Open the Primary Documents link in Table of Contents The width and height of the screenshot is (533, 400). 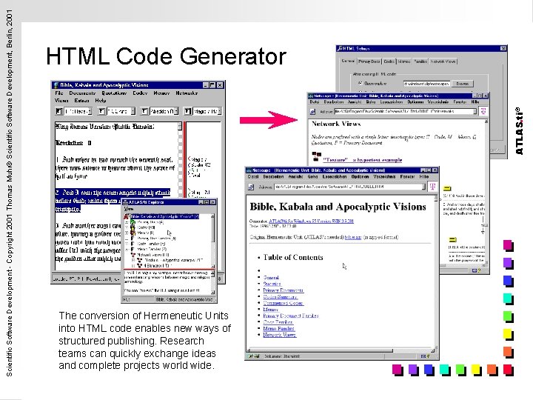coord(283,290)
